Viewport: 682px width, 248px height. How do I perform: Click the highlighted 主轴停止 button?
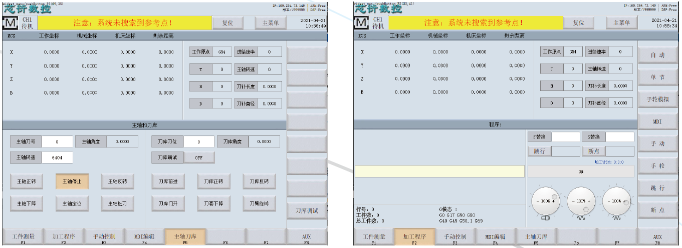tap(72, 181)
